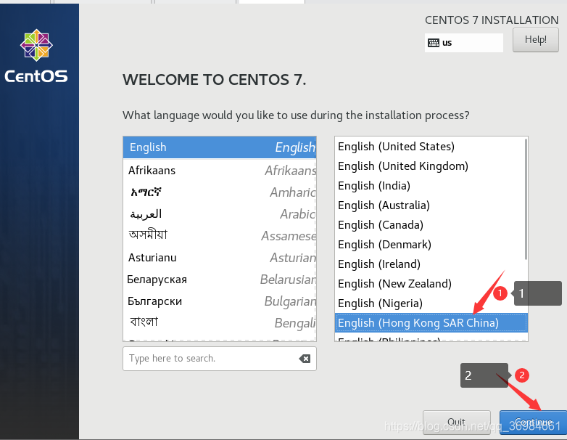Image resolution: width=567 pixels, height=440 pixels.
Task: Click the language search field
Action: coord(220,359)
